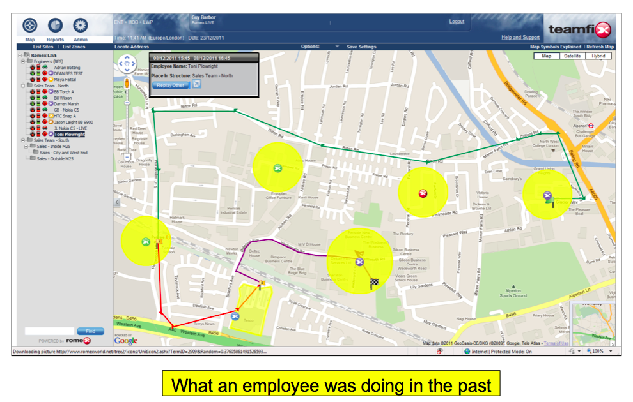
Task: Select the Street View pegman icon
Action: tap(127, 84)
